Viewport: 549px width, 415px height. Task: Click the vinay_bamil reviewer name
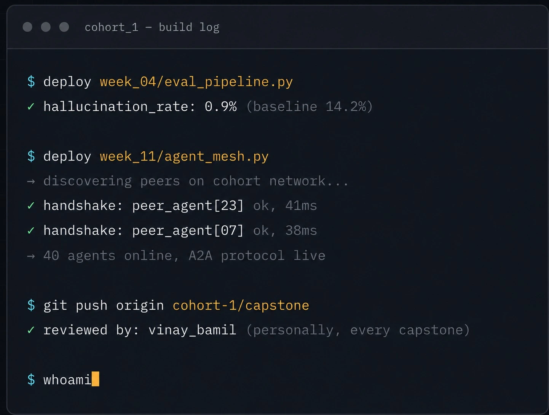coord(192,330)
